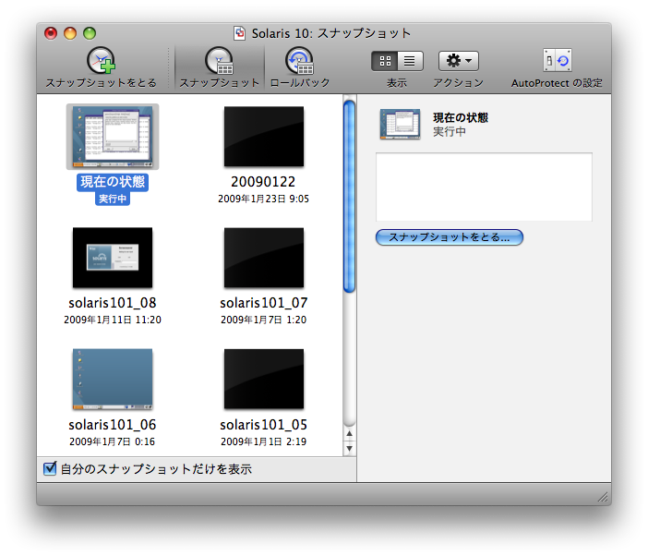The width and height of the screenshot is (648, 556).
Task: Click into the snapshot description text field
Action: click(x=484, y=187)
